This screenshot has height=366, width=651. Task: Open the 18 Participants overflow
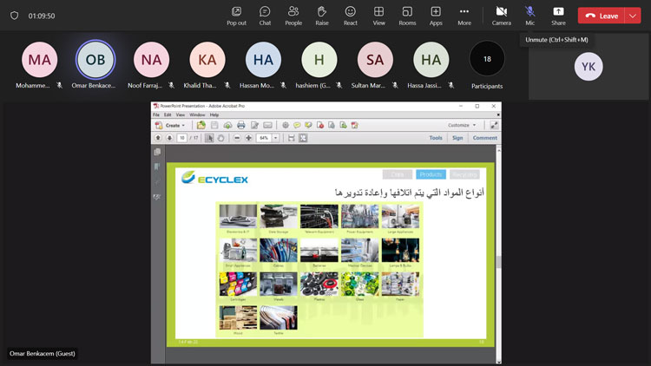pos(487,59)
